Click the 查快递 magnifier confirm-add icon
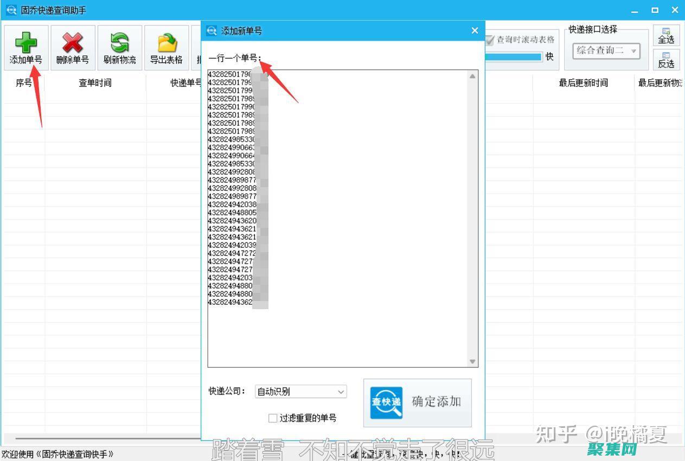Screen dimensions: 685x461 tap(386, 402)
